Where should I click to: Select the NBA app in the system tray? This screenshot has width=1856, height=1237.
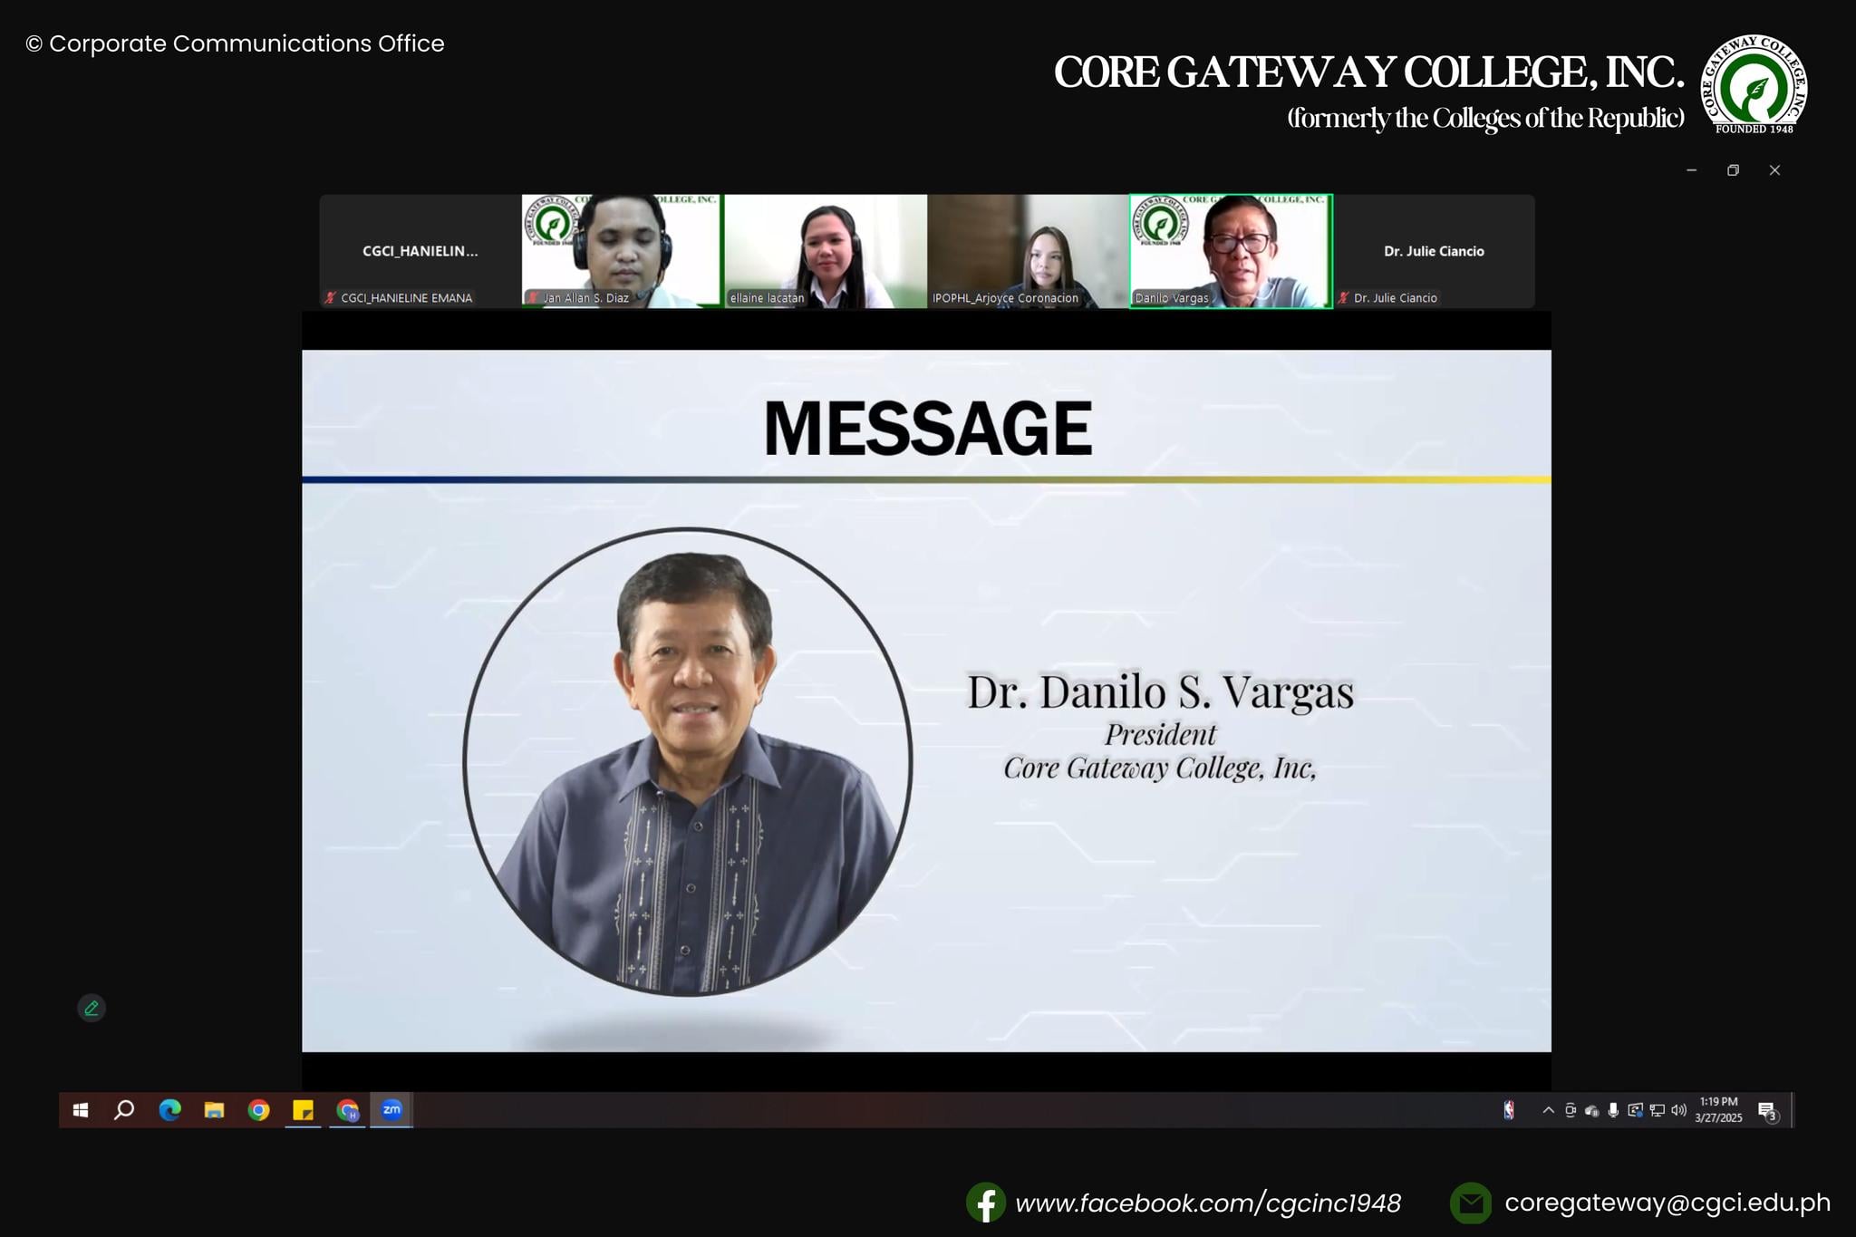tap(1507, 1110)
